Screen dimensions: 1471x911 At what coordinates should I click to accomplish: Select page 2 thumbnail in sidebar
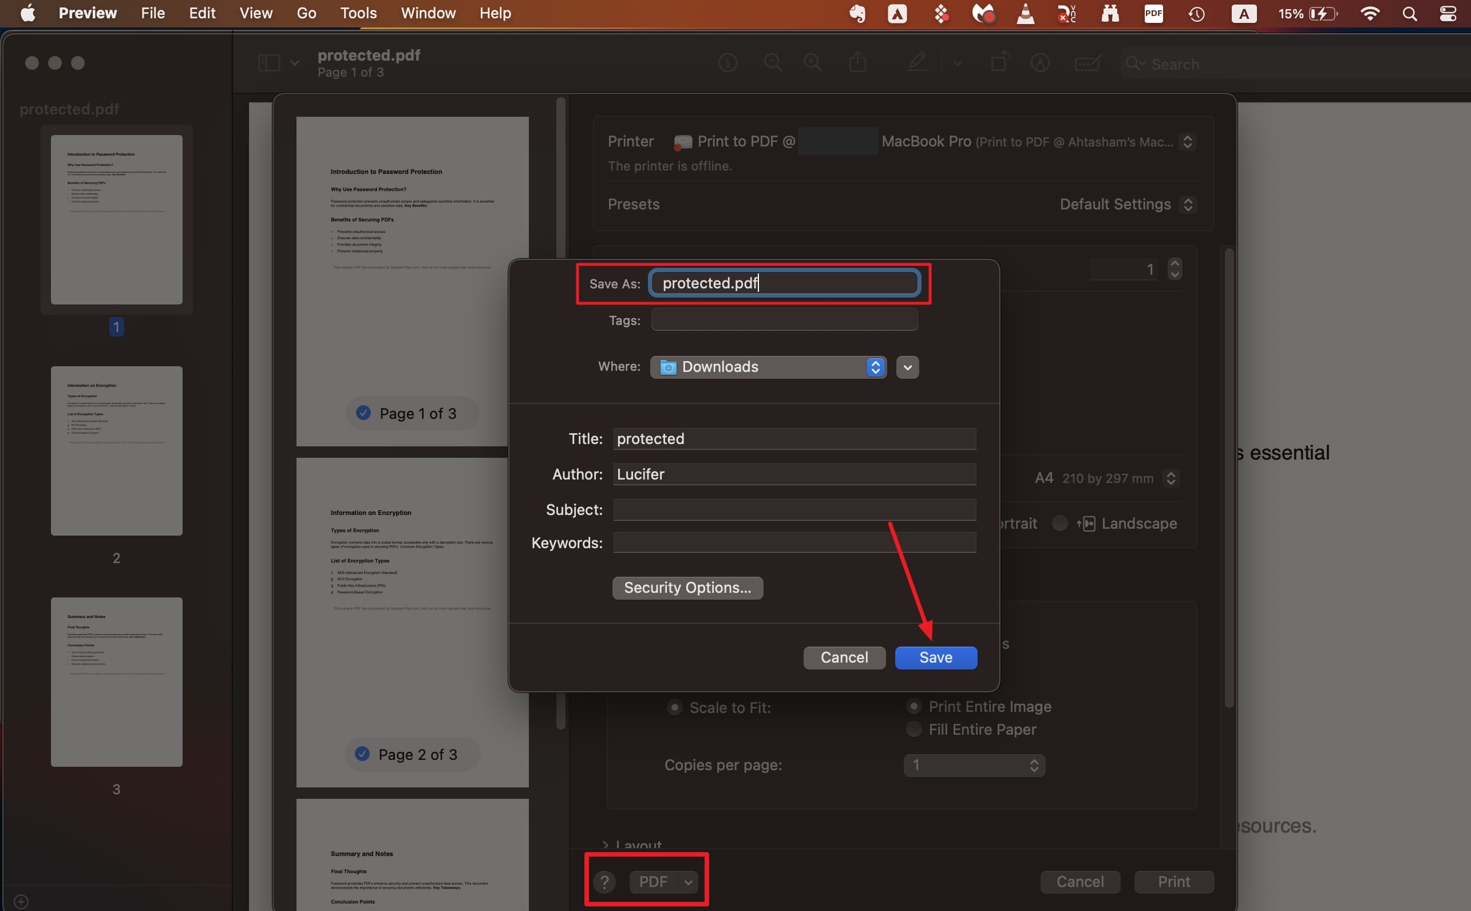coord(116,451)
